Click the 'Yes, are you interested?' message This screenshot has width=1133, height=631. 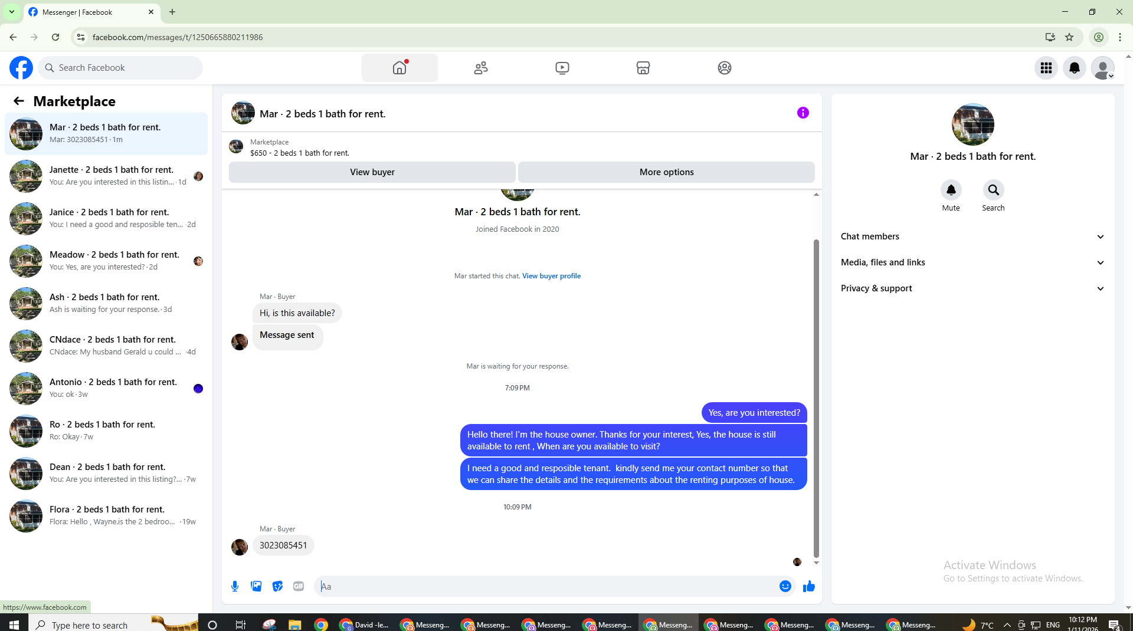[754, 413]
